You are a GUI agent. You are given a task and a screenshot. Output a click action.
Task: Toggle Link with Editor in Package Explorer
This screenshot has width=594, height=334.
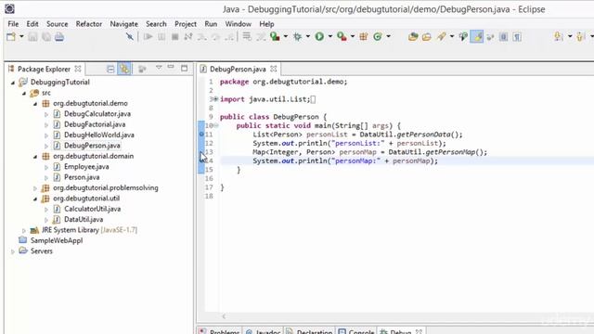(124, 69)
